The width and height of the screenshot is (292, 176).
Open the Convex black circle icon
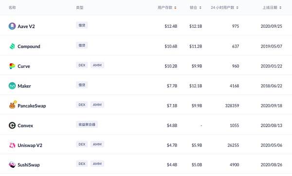click(x=12, y=126)
